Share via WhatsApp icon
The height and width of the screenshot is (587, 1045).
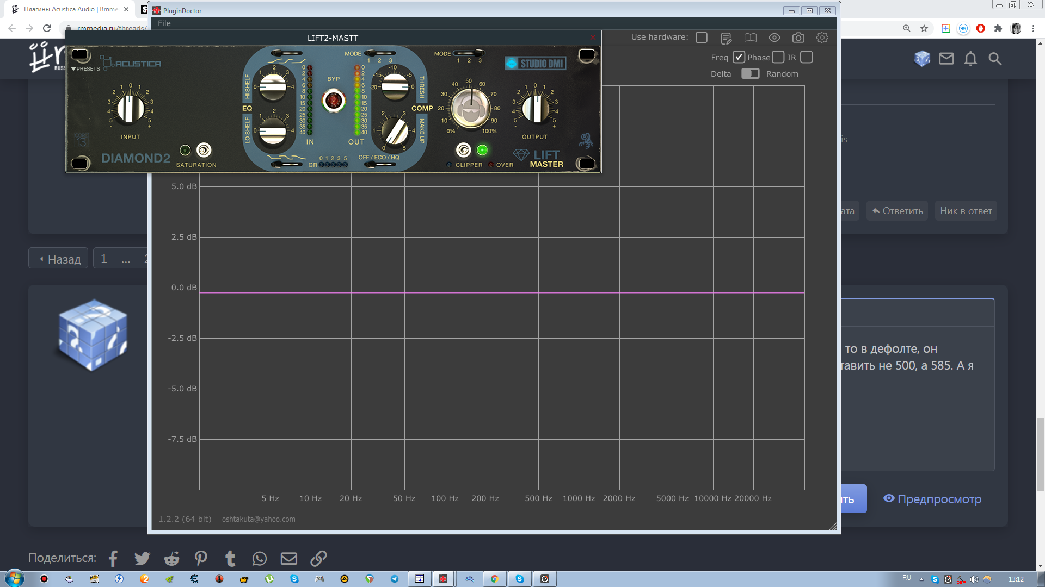point(260,558)
